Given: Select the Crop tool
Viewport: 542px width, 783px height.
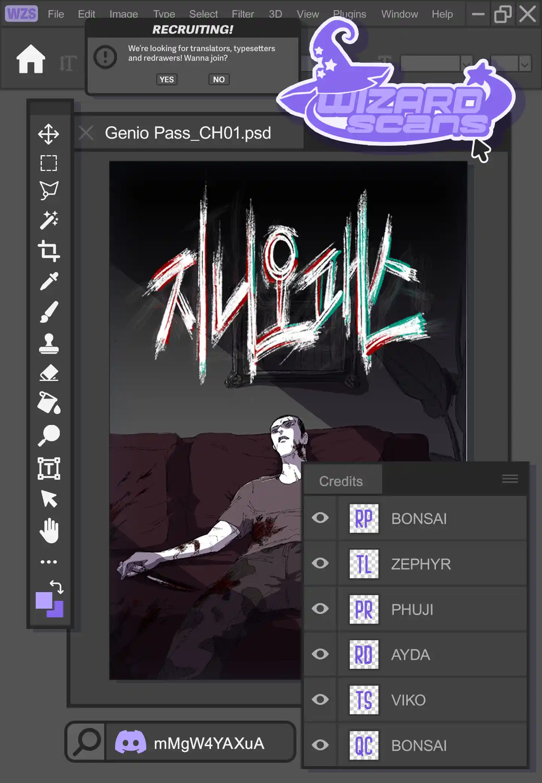Looking at the screenshot, I should [49, 251].
